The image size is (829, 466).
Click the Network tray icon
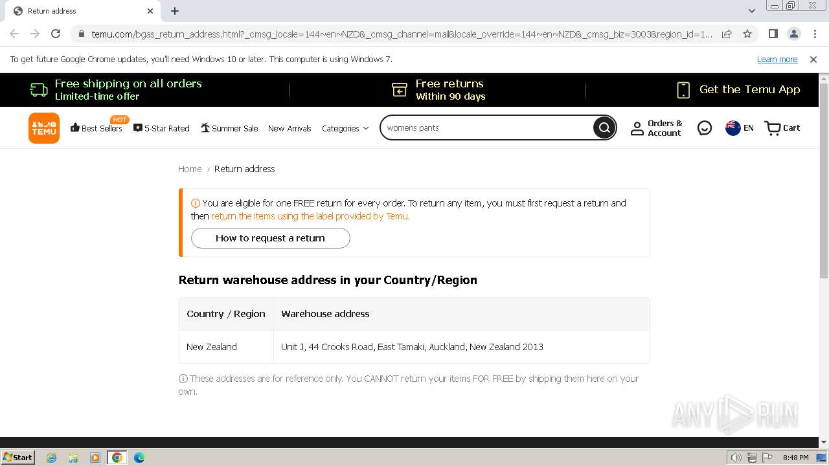tap(752, 458)
